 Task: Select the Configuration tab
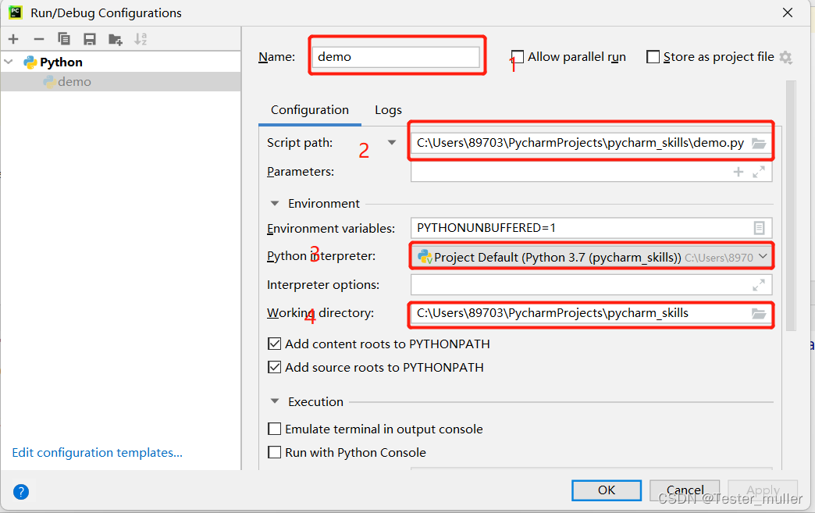pos(310,110)
